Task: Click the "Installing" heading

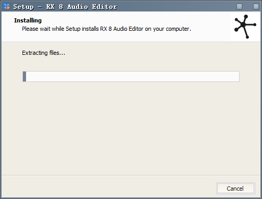Action: (x=28, y=20)
